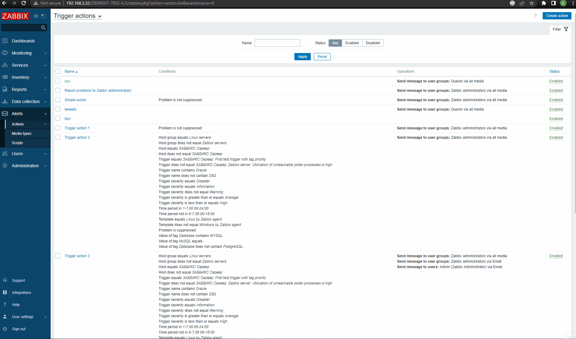Viewport: 576px width, 339px height.
Task: Tick the select-all checkbox in table header
Action: point(58,71)
